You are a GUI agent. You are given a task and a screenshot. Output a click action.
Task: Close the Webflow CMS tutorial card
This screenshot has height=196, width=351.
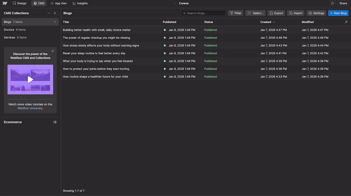point(53,51)
